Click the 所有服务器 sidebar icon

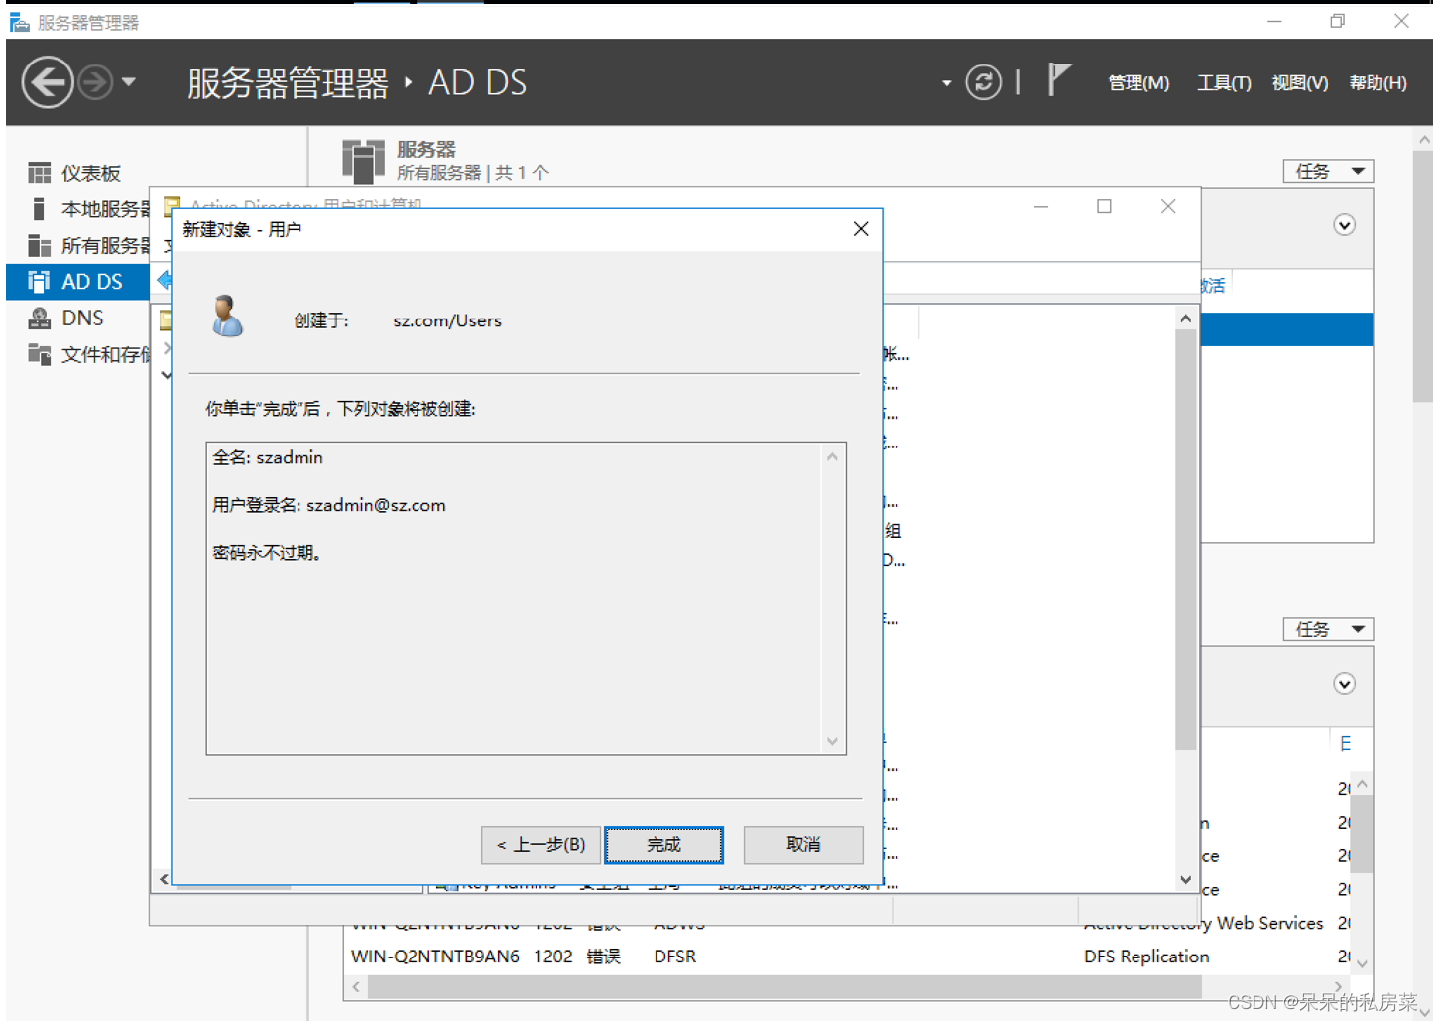pos(39,245)
